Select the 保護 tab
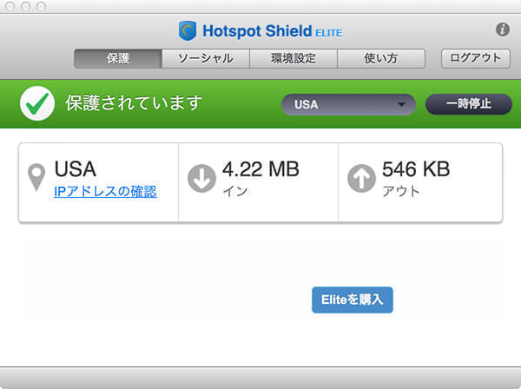521x389 pixels. pyautogui.click(x=117, y=58)
